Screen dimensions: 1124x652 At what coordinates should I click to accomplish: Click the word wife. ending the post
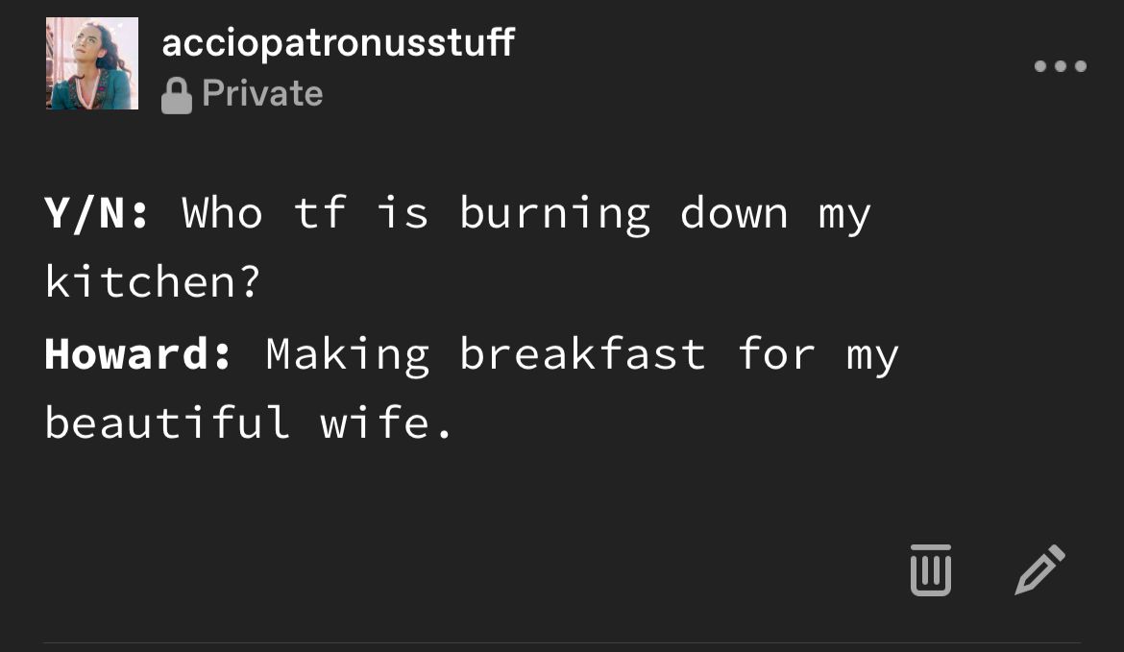click(385, 422)
